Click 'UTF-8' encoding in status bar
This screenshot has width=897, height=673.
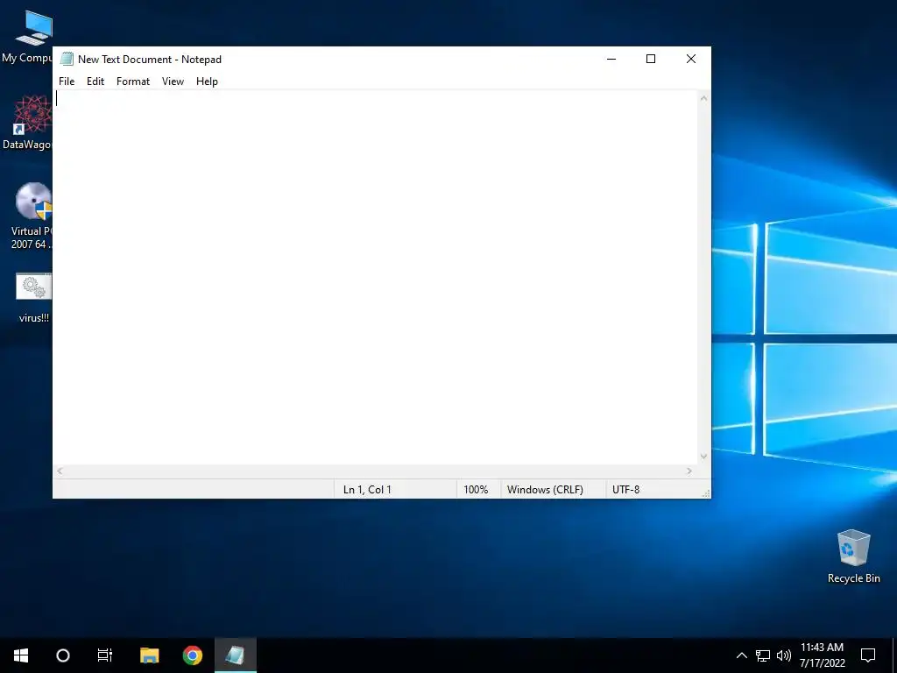(x=625, y=489)
